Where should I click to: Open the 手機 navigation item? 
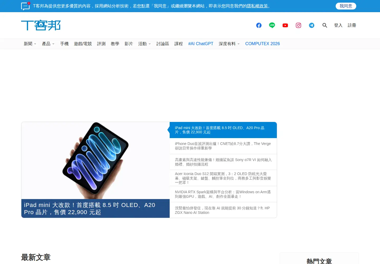point(64,44)
